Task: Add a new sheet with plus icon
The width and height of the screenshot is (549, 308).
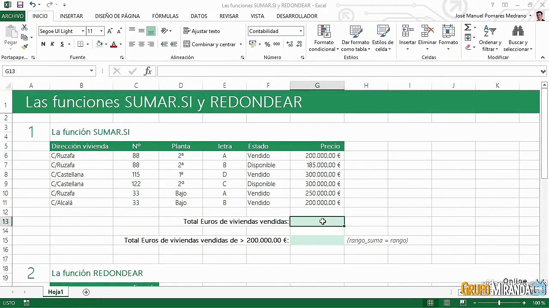Action: pos(86,292)
